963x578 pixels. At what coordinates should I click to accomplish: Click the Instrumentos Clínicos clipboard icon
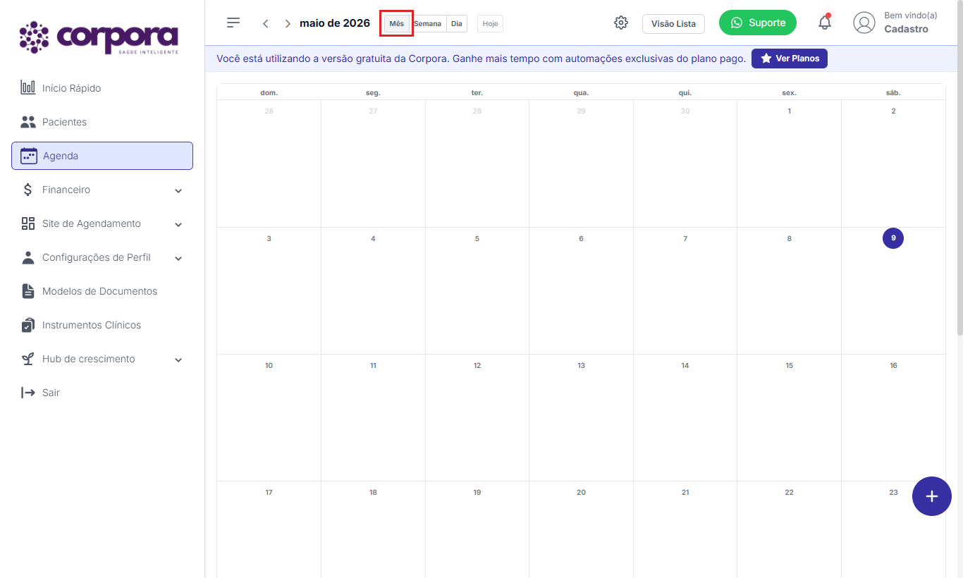click(28, 325)
